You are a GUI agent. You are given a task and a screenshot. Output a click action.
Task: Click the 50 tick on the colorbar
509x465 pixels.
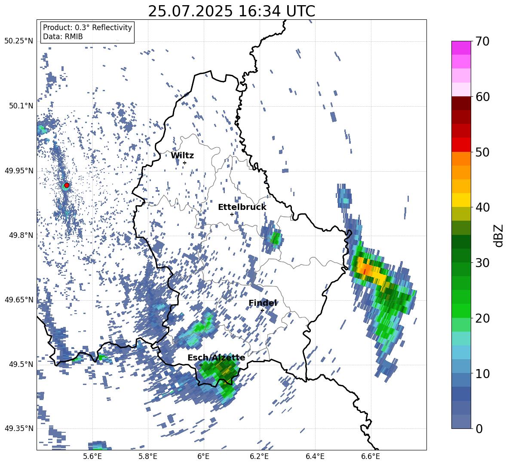pyautogui.click(x=482, y=152)
